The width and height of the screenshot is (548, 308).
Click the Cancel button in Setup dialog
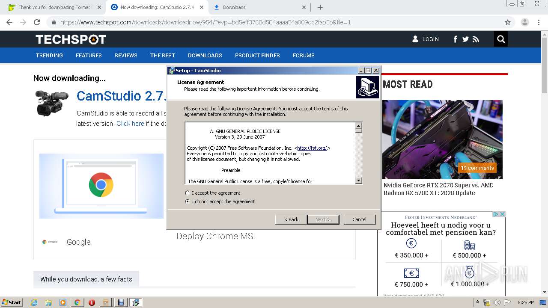(359, 219)
